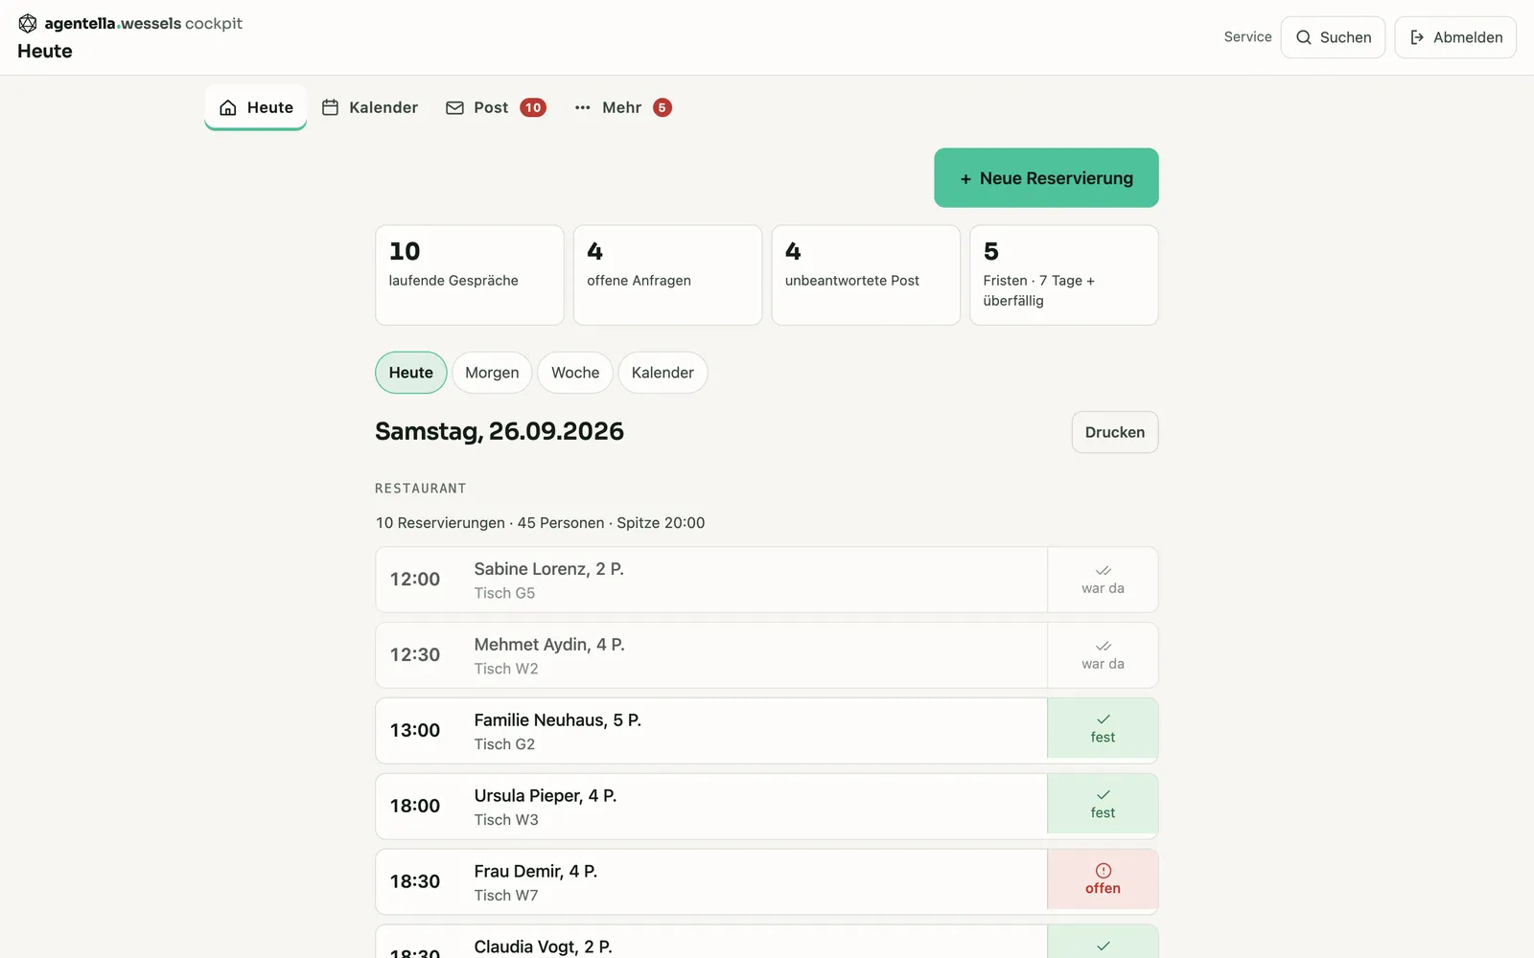Click the Suchen button

click(1333, 37)
